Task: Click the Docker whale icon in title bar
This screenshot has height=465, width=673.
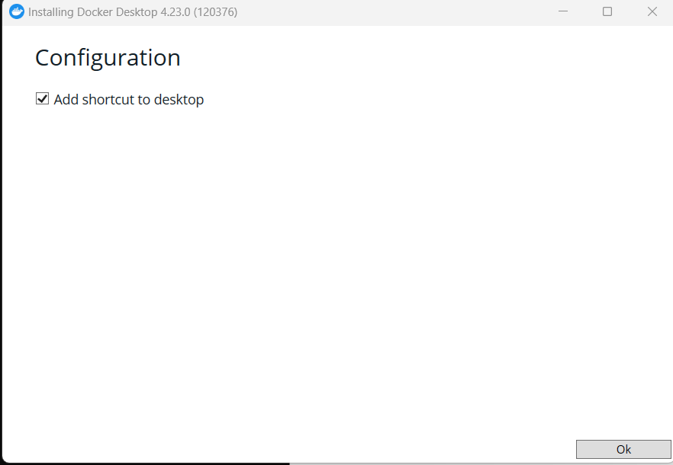Action: [17, 11]
